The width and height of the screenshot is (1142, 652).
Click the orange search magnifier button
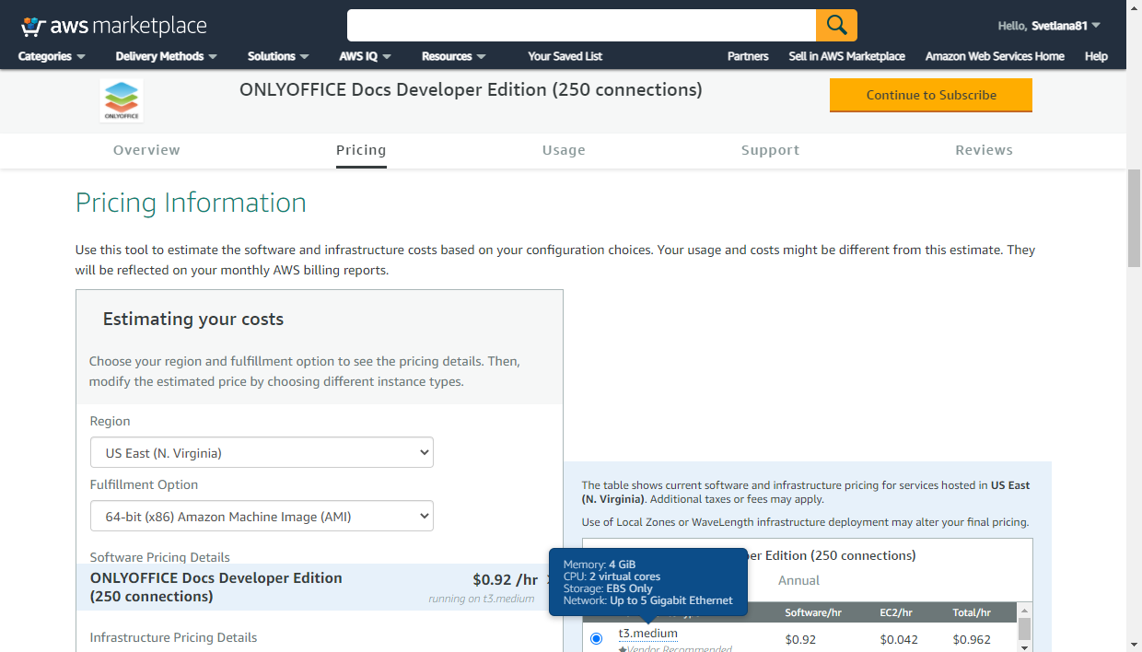pyautogui.click(x=836, y=25)
